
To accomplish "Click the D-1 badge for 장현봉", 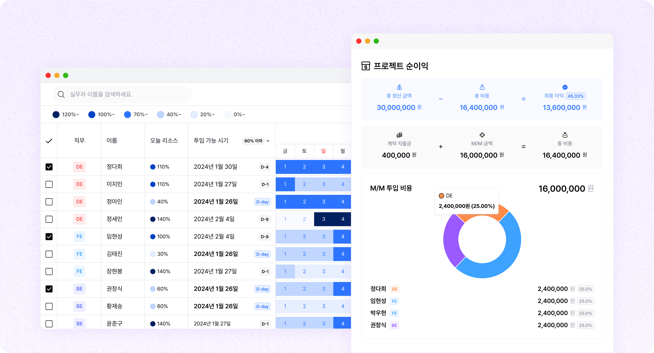I will pyautogui.click(x=265, y=272).
